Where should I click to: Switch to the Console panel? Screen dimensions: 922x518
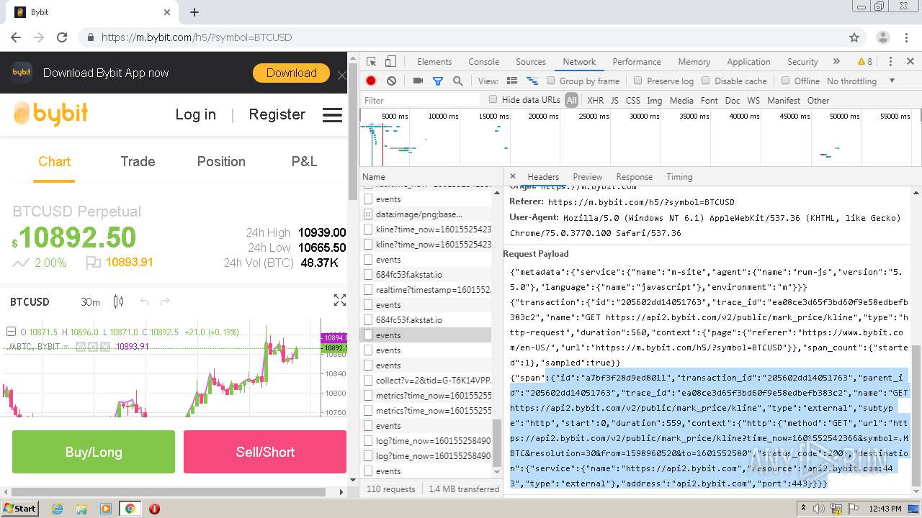tap(484, 62)
